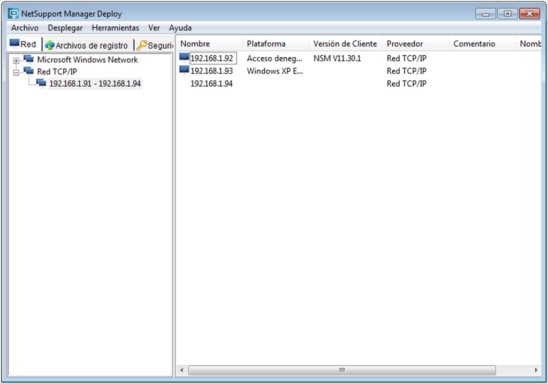Viewport: 548px width, 384px height.
Task: Click Red TCP/IP provider cell for 192.168.1.92
Action: tap(407, 58)
